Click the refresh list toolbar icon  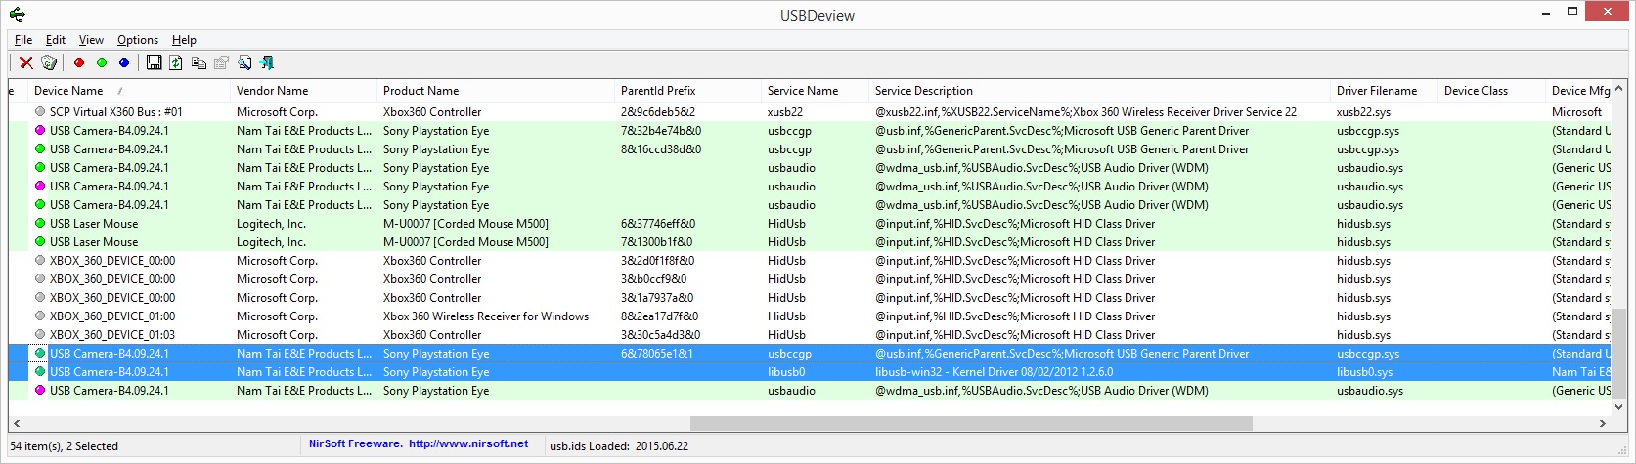point(176,63)
